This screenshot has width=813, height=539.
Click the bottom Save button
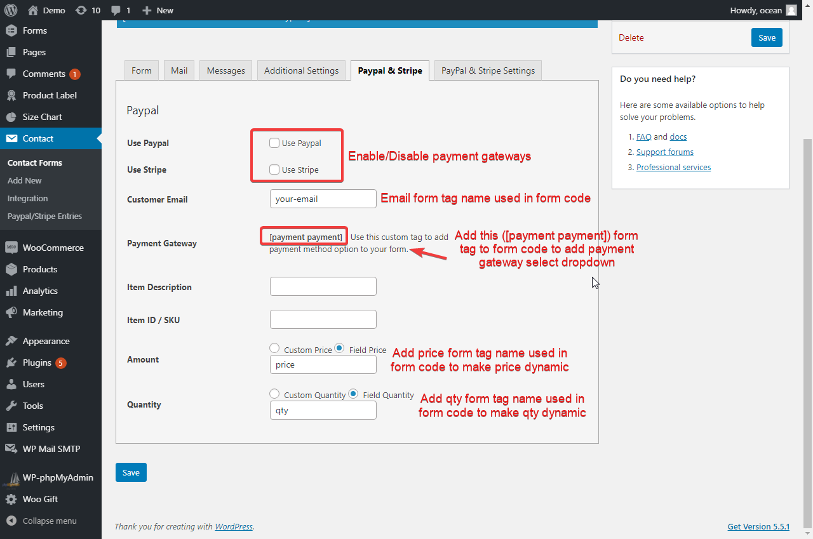(131, 472)
